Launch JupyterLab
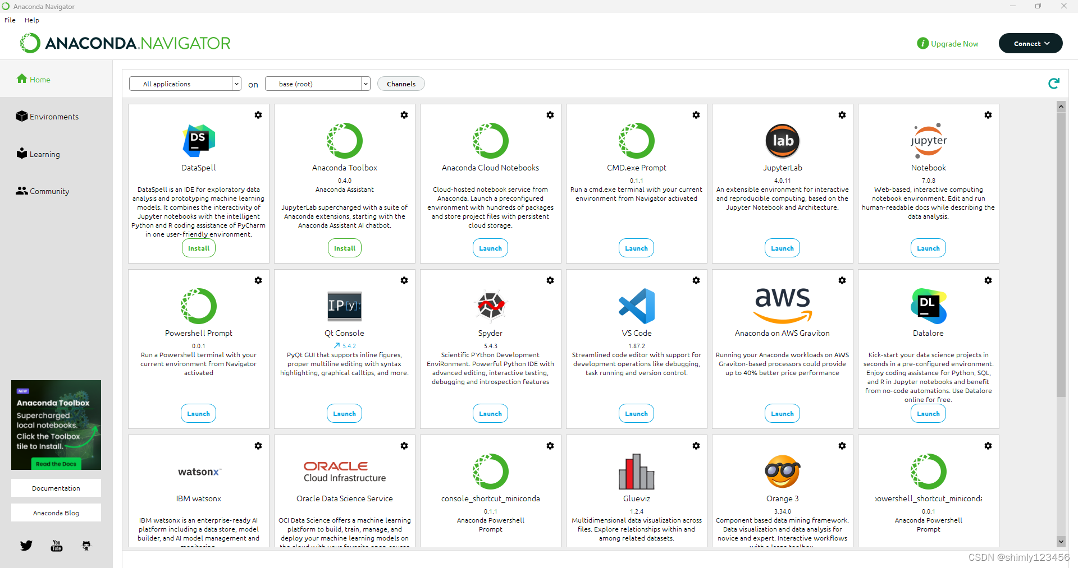 [783, 248]
